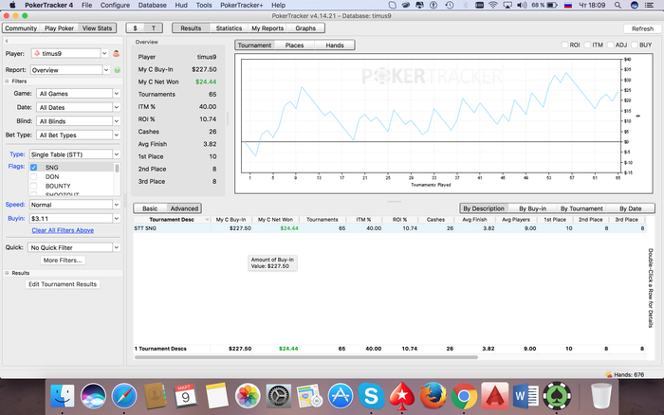Screen dimensions: 664x415
Task: Click Clear All Filters Above link
Action: point(63,230)
